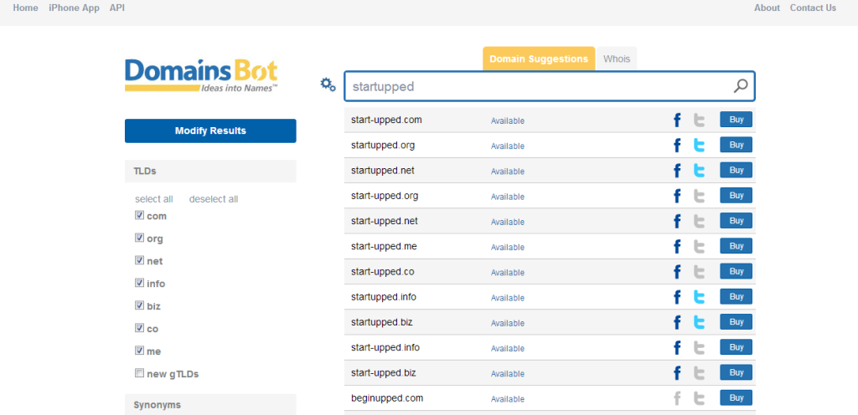Buy the start-upped.co domain
Image resolution: width=858 pixels, height=415 pixels.
point(736,272)
